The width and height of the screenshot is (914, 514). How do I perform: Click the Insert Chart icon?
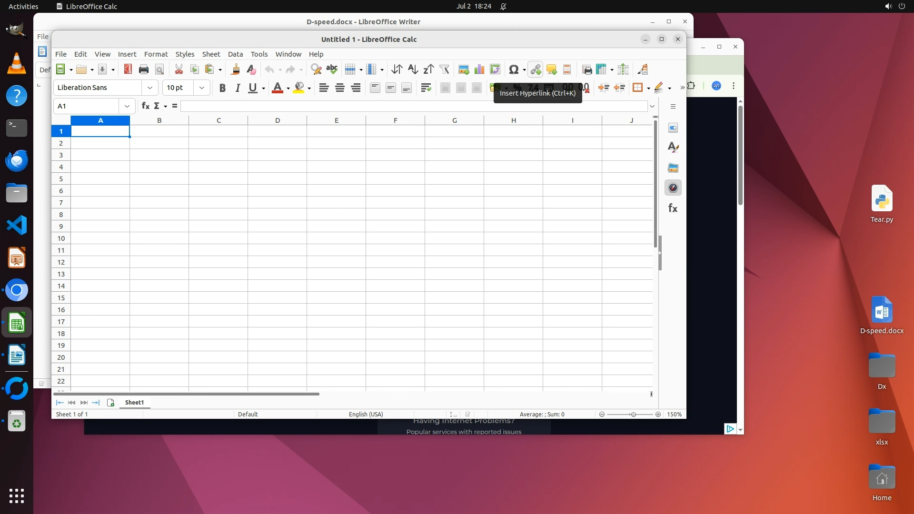(x=479, y=69)
